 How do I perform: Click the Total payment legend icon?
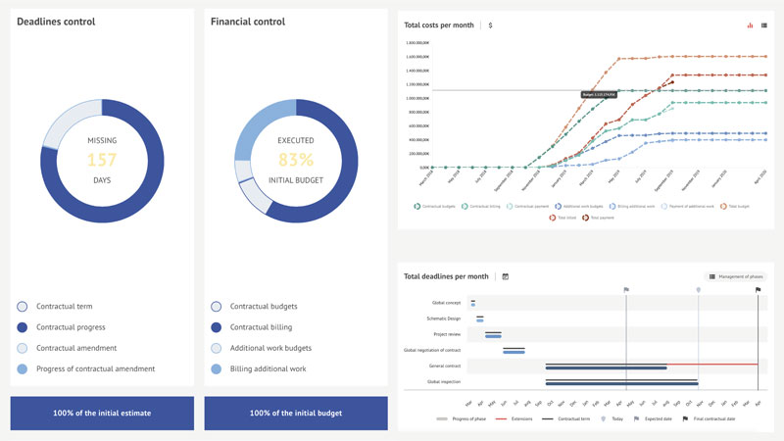coord(586,218)
